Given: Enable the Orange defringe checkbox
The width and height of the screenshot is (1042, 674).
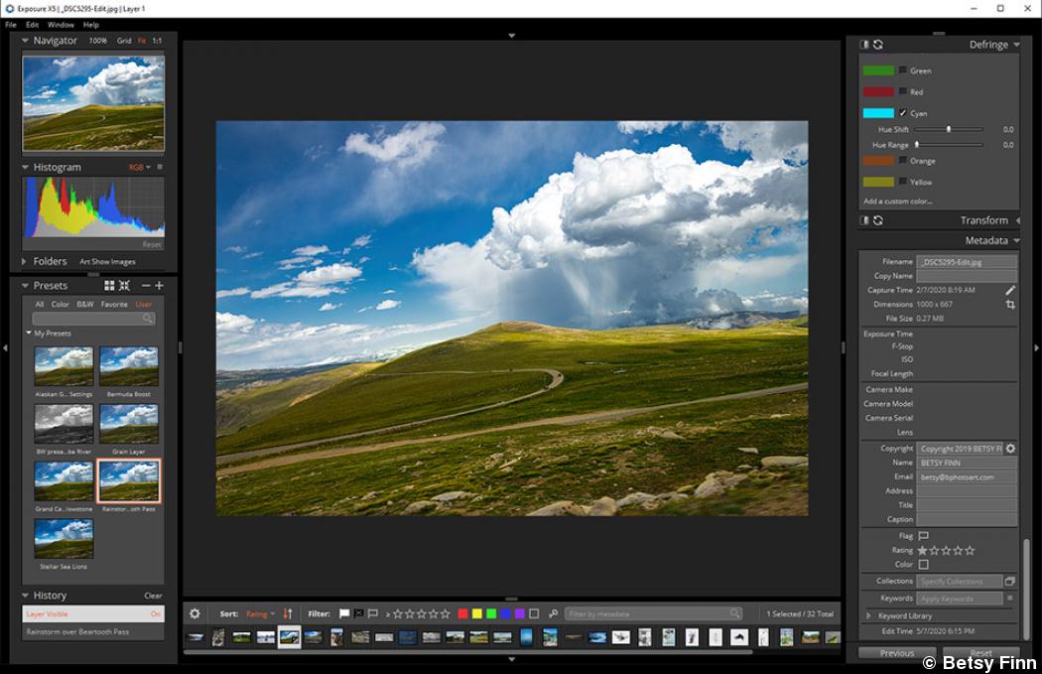Looking at the screenshot, I should click(903, 160).
